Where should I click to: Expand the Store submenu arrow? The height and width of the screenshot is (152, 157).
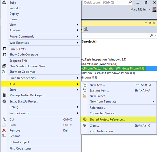pyautogui.click(x=77, y=89)
